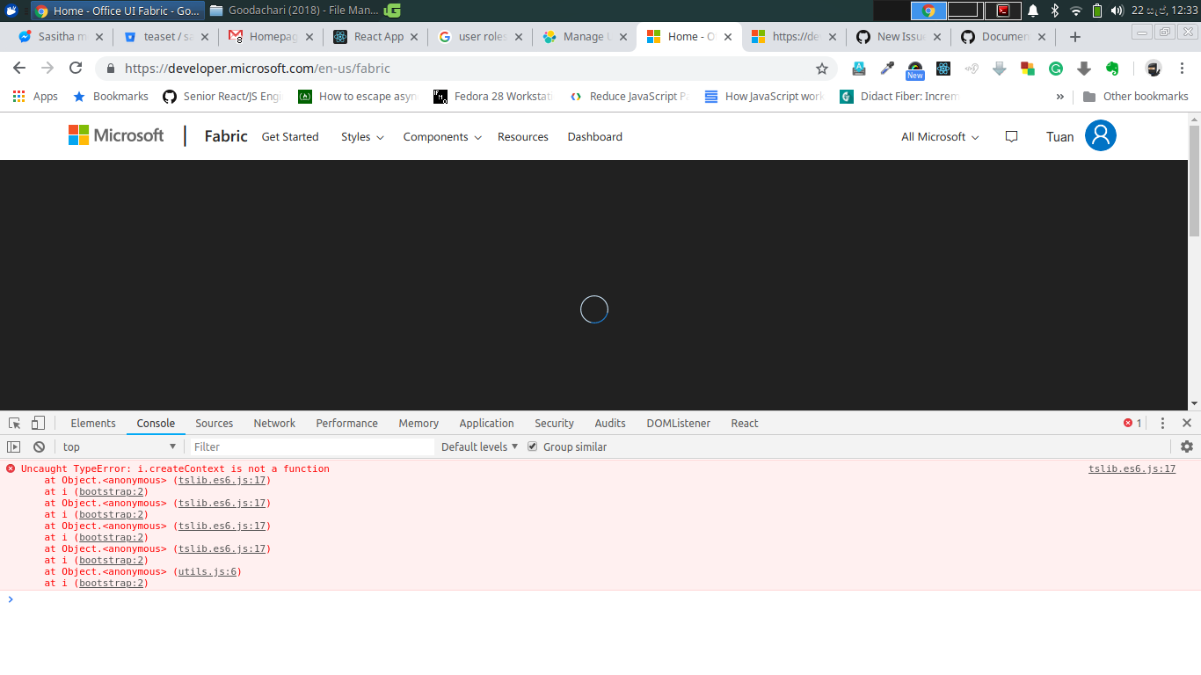The height and width of the screenshot is (675, 1201).
Task: Open the top frame context dropdown
Action: tap(119, 446)
